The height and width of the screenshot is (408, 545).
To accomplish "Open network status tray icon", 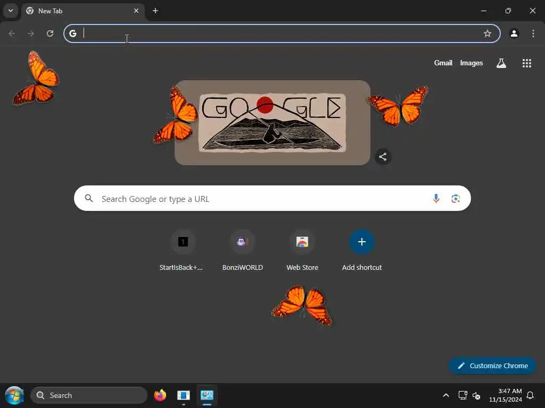I will pos(463,395).
